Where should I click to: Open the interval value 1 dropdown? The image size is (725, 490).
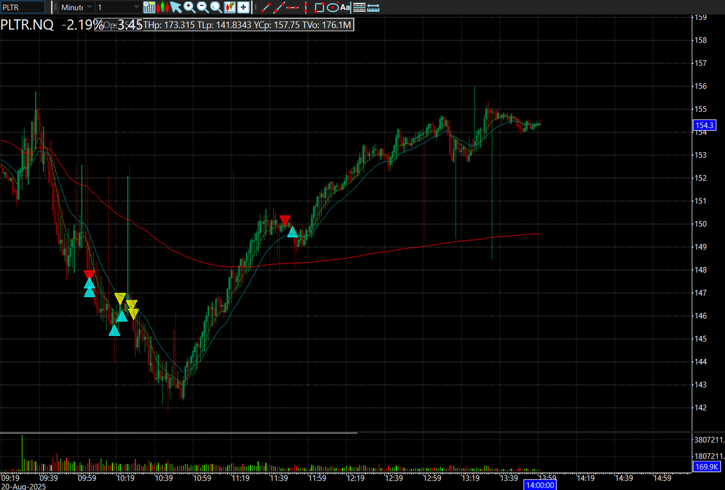118,7
